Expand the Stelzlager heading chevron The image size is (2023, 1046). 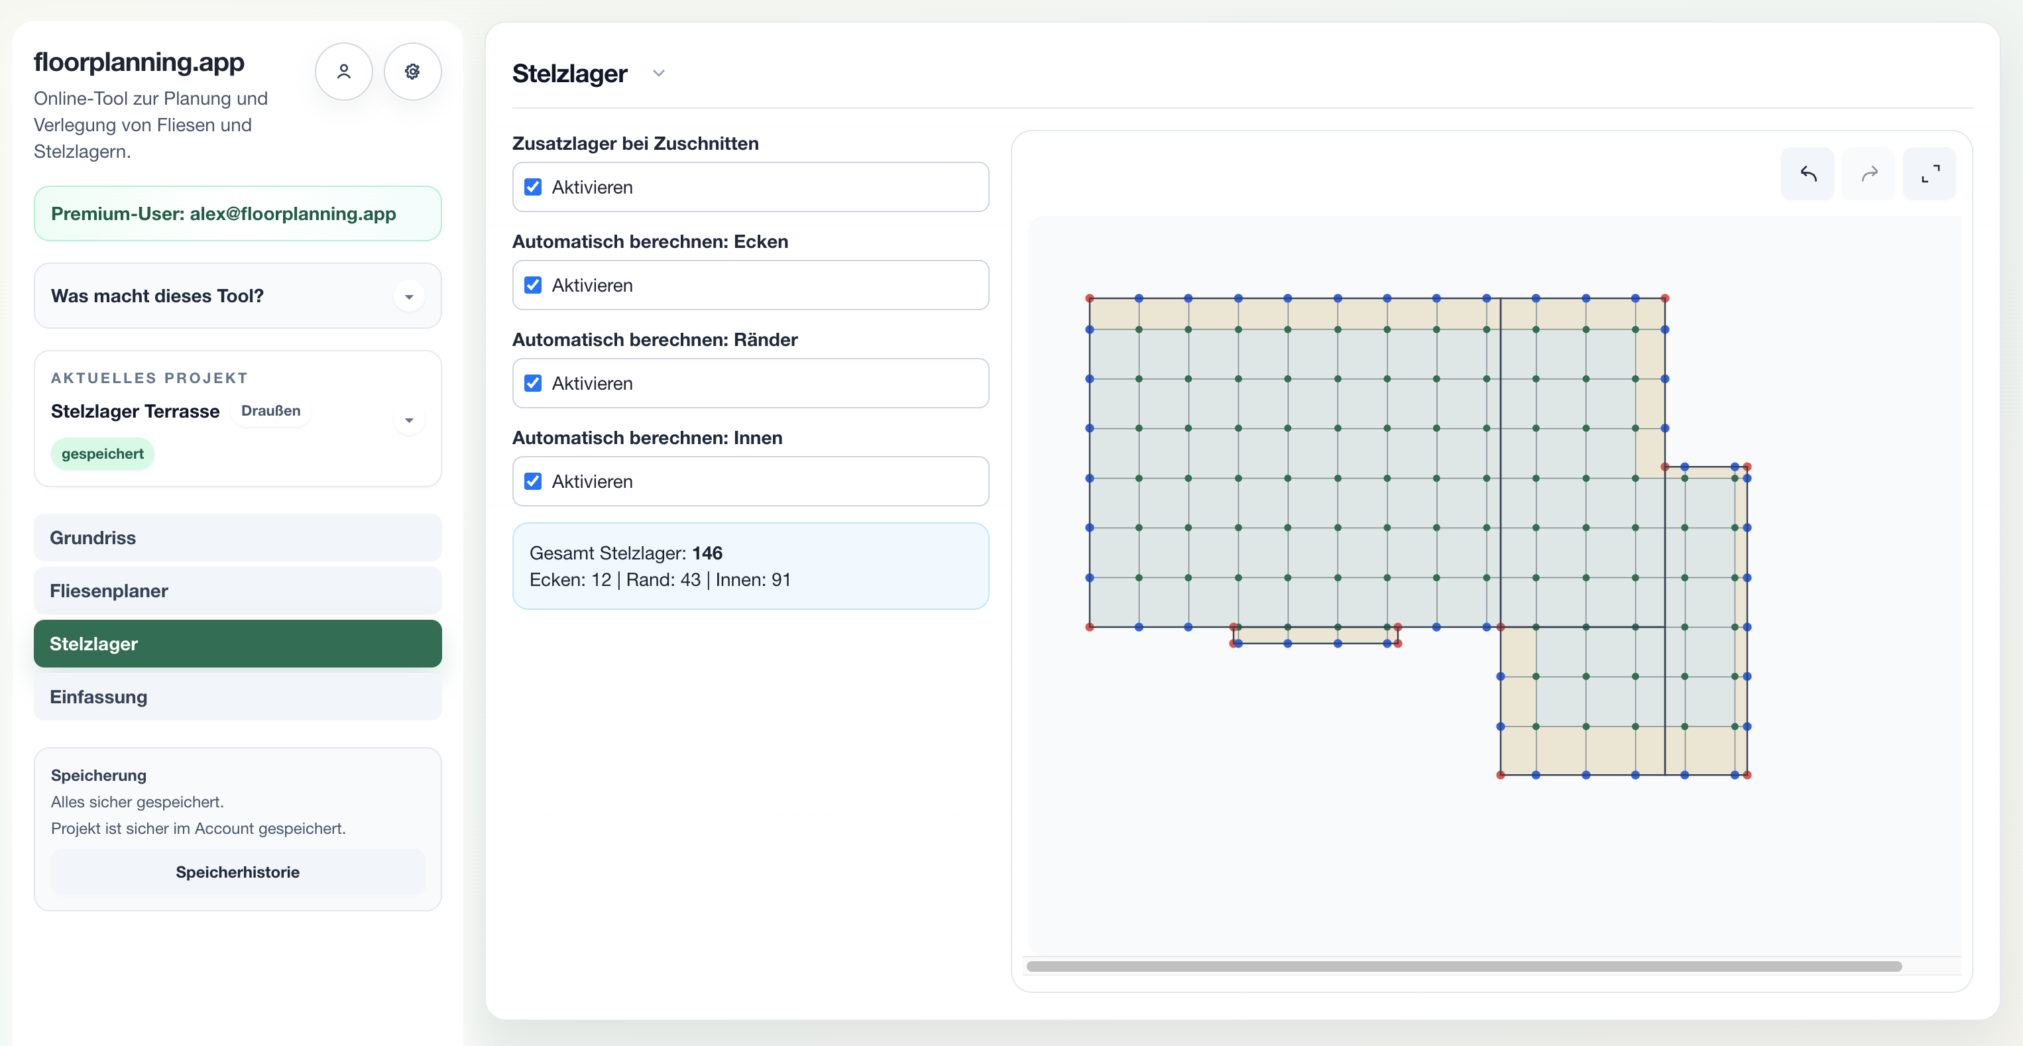pyautogui.click(x=659, y=73)
